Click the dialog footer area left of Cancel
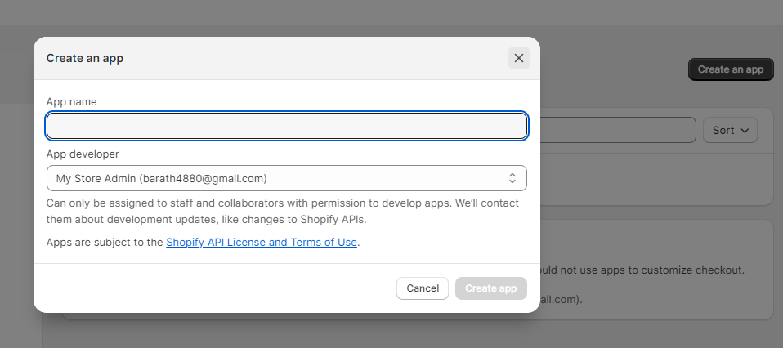The image size is (783, 348). click(213, 288)
